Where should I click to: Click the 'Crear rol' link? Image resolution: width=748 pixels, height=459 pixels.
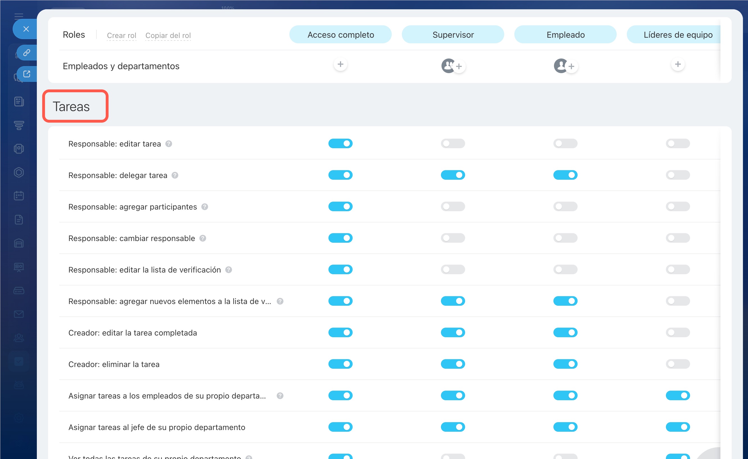[x=121, y=35]
